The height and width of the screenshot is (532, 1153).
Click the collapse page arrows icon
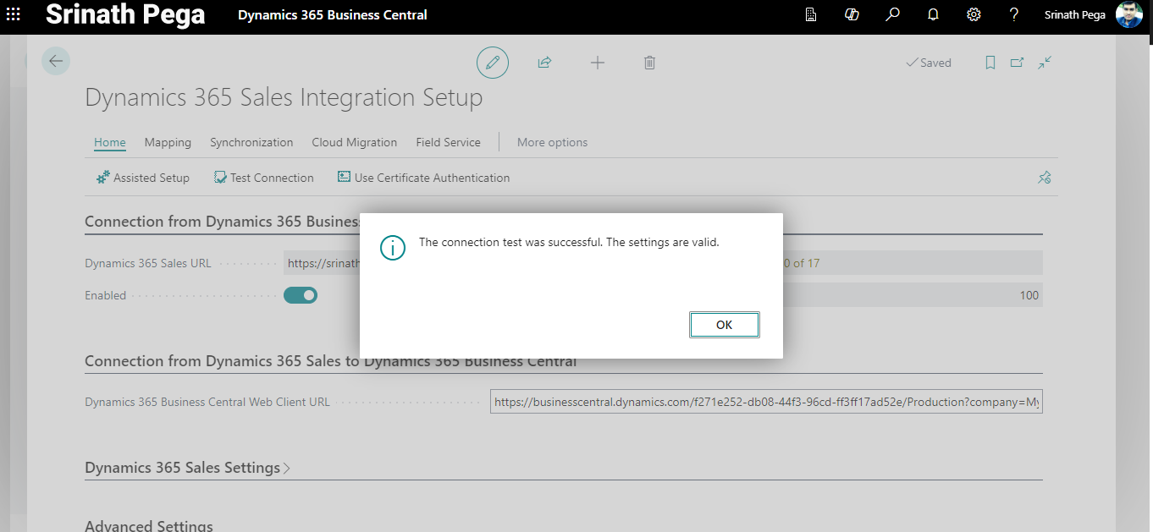point(1045,63)
